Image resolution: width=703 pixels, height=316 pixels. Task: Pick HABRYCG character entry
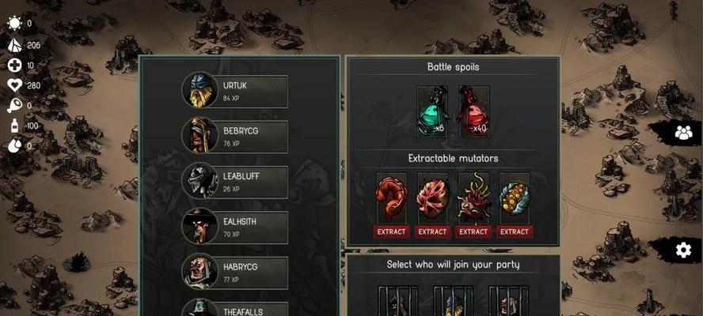point(235,272)
